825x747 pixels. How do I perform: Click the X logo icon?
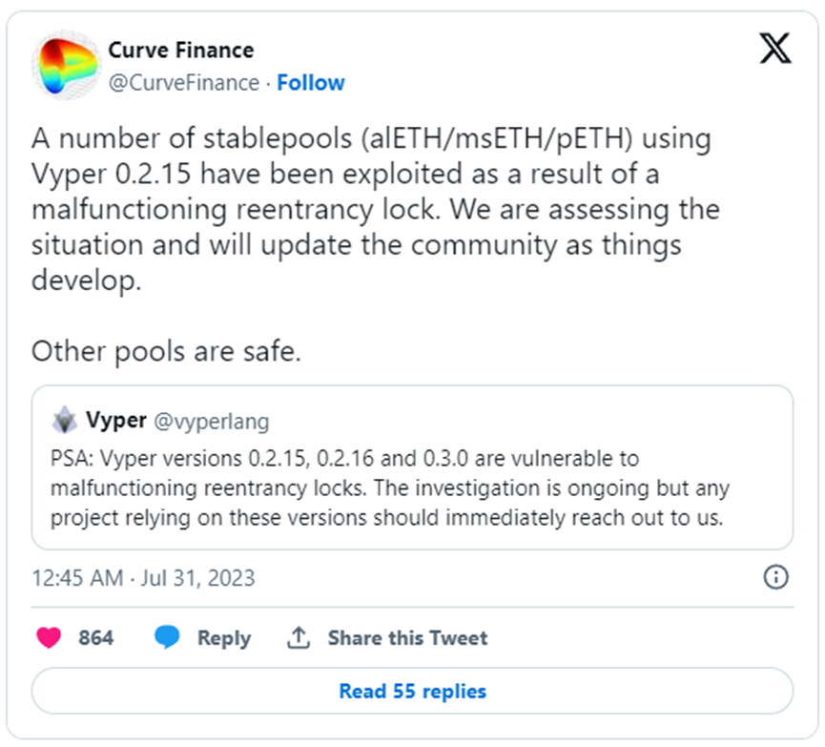(x=774, y=48)
